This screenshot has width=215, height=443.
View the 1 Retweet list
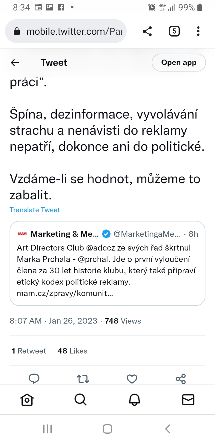click(x=29, y=351)
